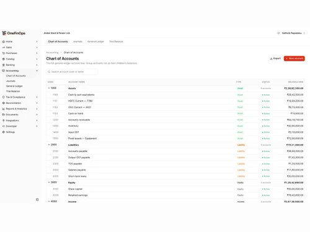Viewport: 310px width, 232px height.
Task: Expand the Home menu chevron
Action: tap(37, 41)
